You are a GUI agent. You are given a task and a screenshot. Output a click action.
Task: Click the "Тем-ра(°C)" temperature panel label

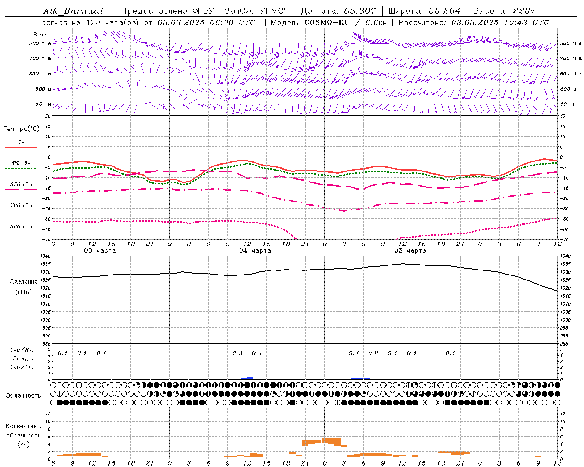coord(21,129)
